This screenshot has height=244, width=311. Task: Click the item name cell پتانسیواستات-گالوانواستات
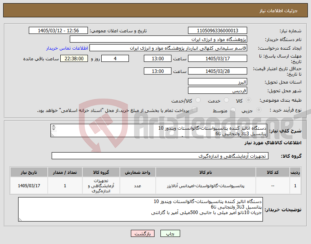206,186
